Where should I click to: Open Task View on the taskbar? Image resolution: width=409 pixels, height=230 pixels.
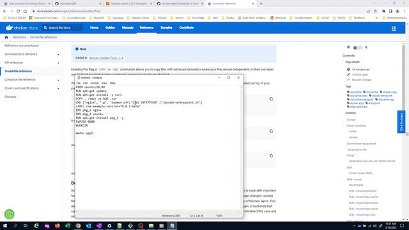coord(26,226)
